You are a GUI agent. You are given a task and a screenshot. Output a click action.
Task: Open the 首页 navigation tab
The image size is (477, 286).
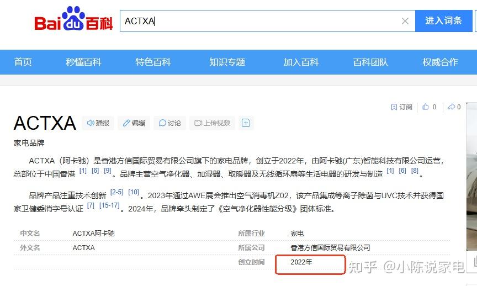(23, 62)
